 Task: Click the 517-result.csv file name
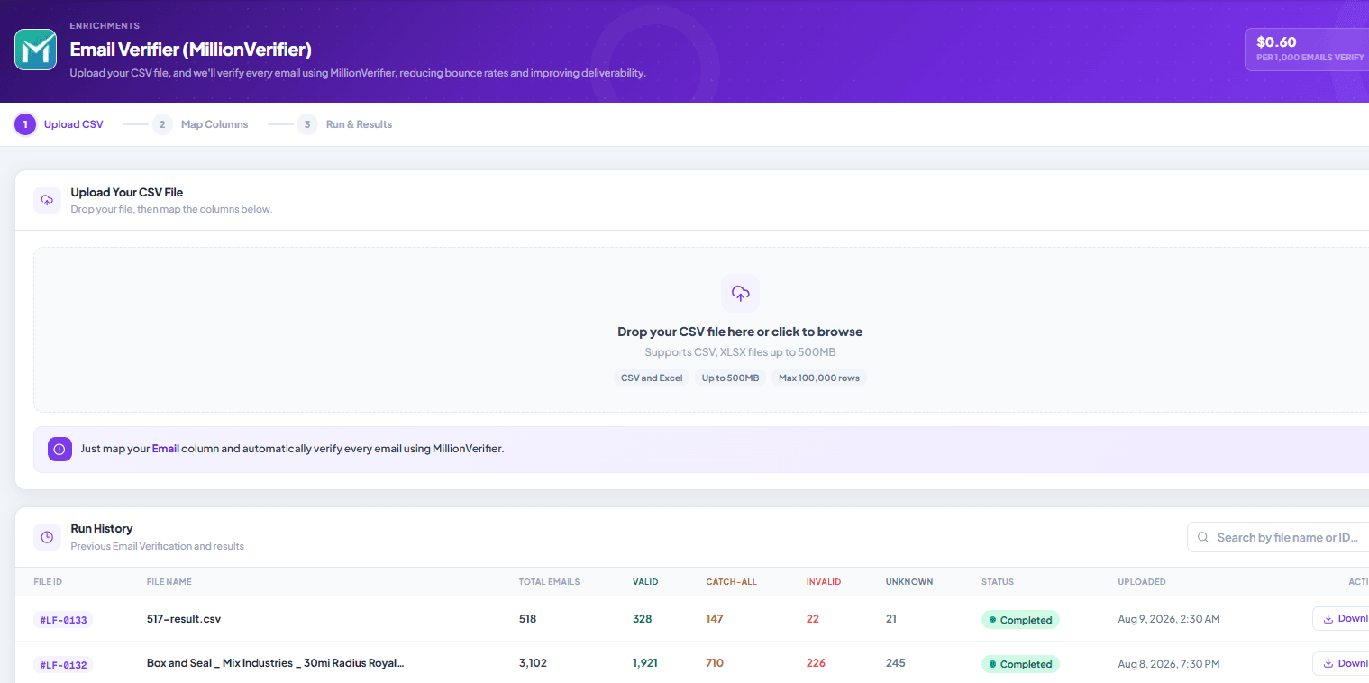[x=184, y=619]
